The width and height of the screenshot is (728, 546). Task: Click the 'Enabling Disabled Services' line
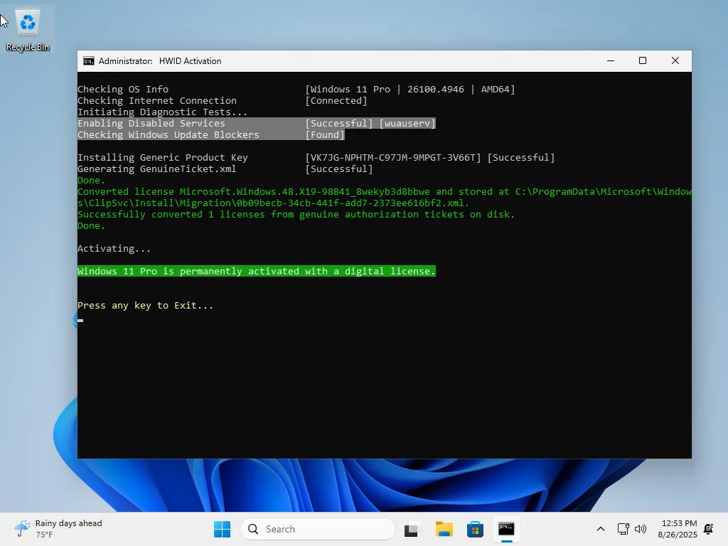click(151, 124)
